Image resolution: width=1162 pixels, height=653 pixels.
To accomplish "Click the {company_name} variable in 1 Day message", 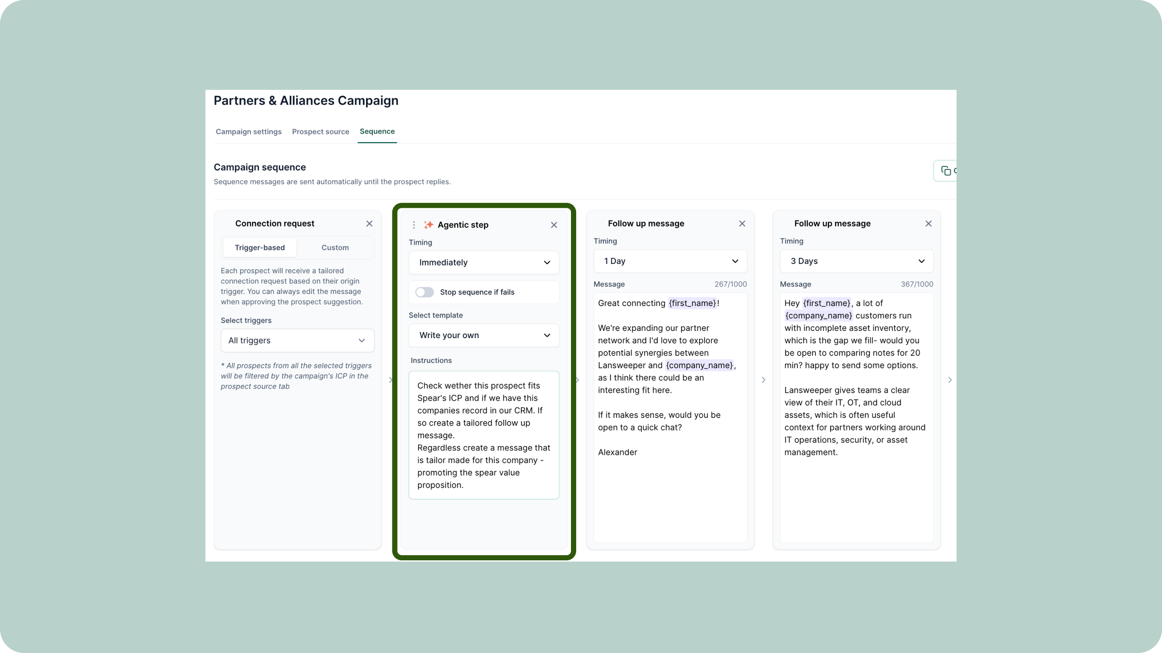I will pyautogui.click(x=699, y=365).
